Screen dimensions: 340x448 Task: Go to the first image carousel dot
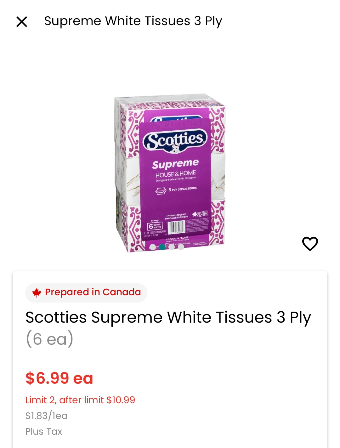coord(153,247)
